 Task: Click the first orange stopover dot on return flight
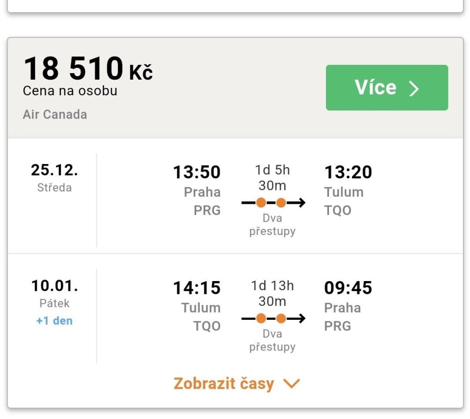point(261,319)
